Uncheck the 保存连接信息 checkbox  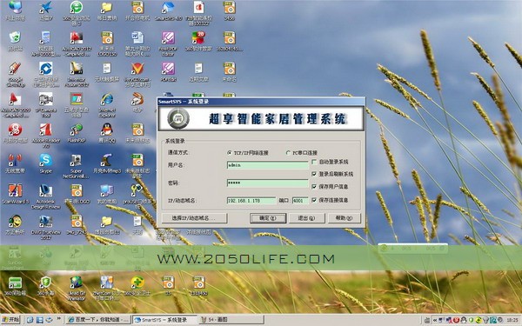click(314, 200)
